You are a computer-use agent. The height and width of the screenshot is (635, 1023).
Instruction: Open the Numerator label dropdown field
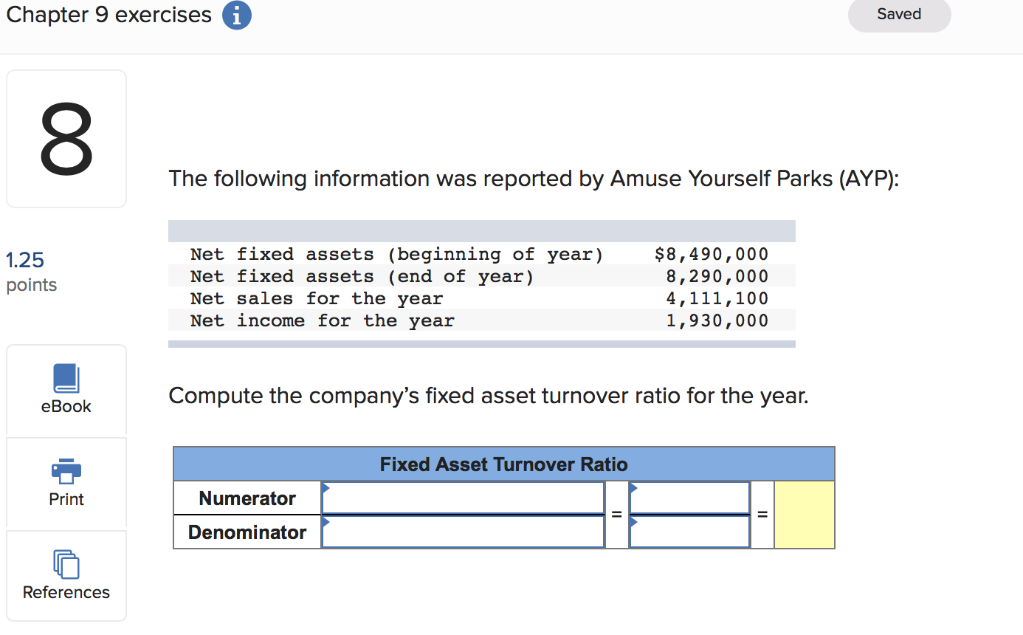tap(463, 498)
